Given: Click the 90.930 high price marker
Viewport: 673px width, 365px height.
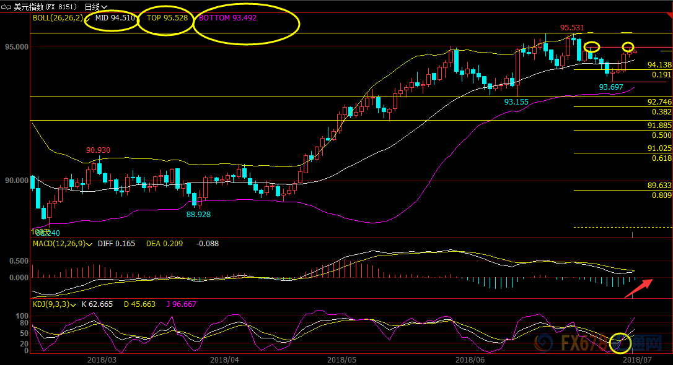Looking at the screenshot, I should click(98, 150).
